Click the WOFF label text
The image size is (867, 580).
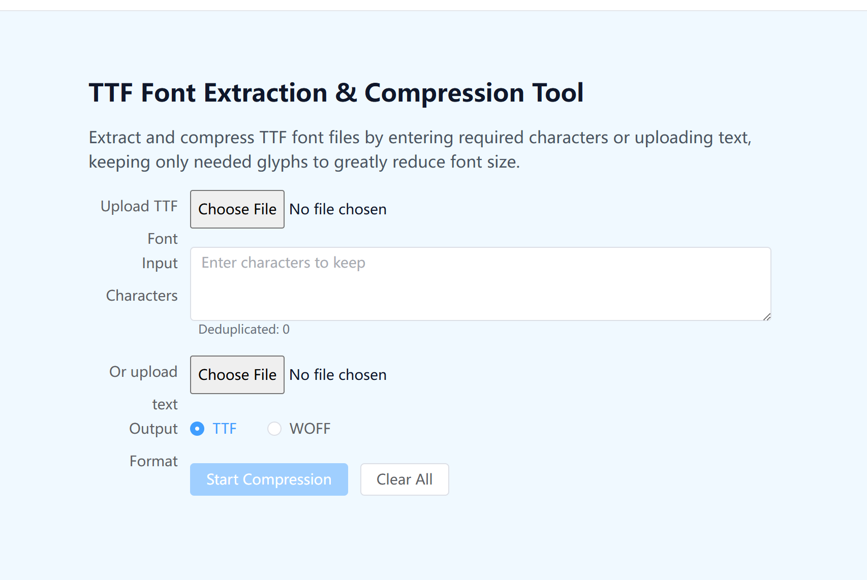click(x=310, y=429)
